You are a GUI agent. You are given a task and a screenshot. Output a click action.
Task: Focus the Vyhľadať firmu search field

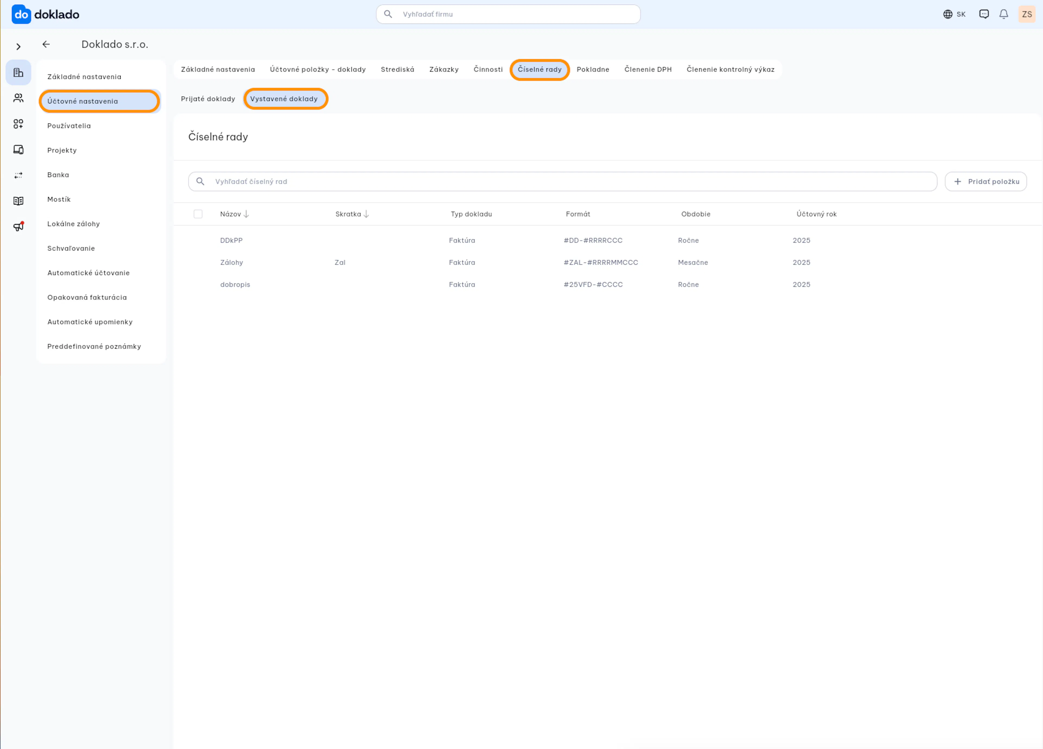(508, 14)
